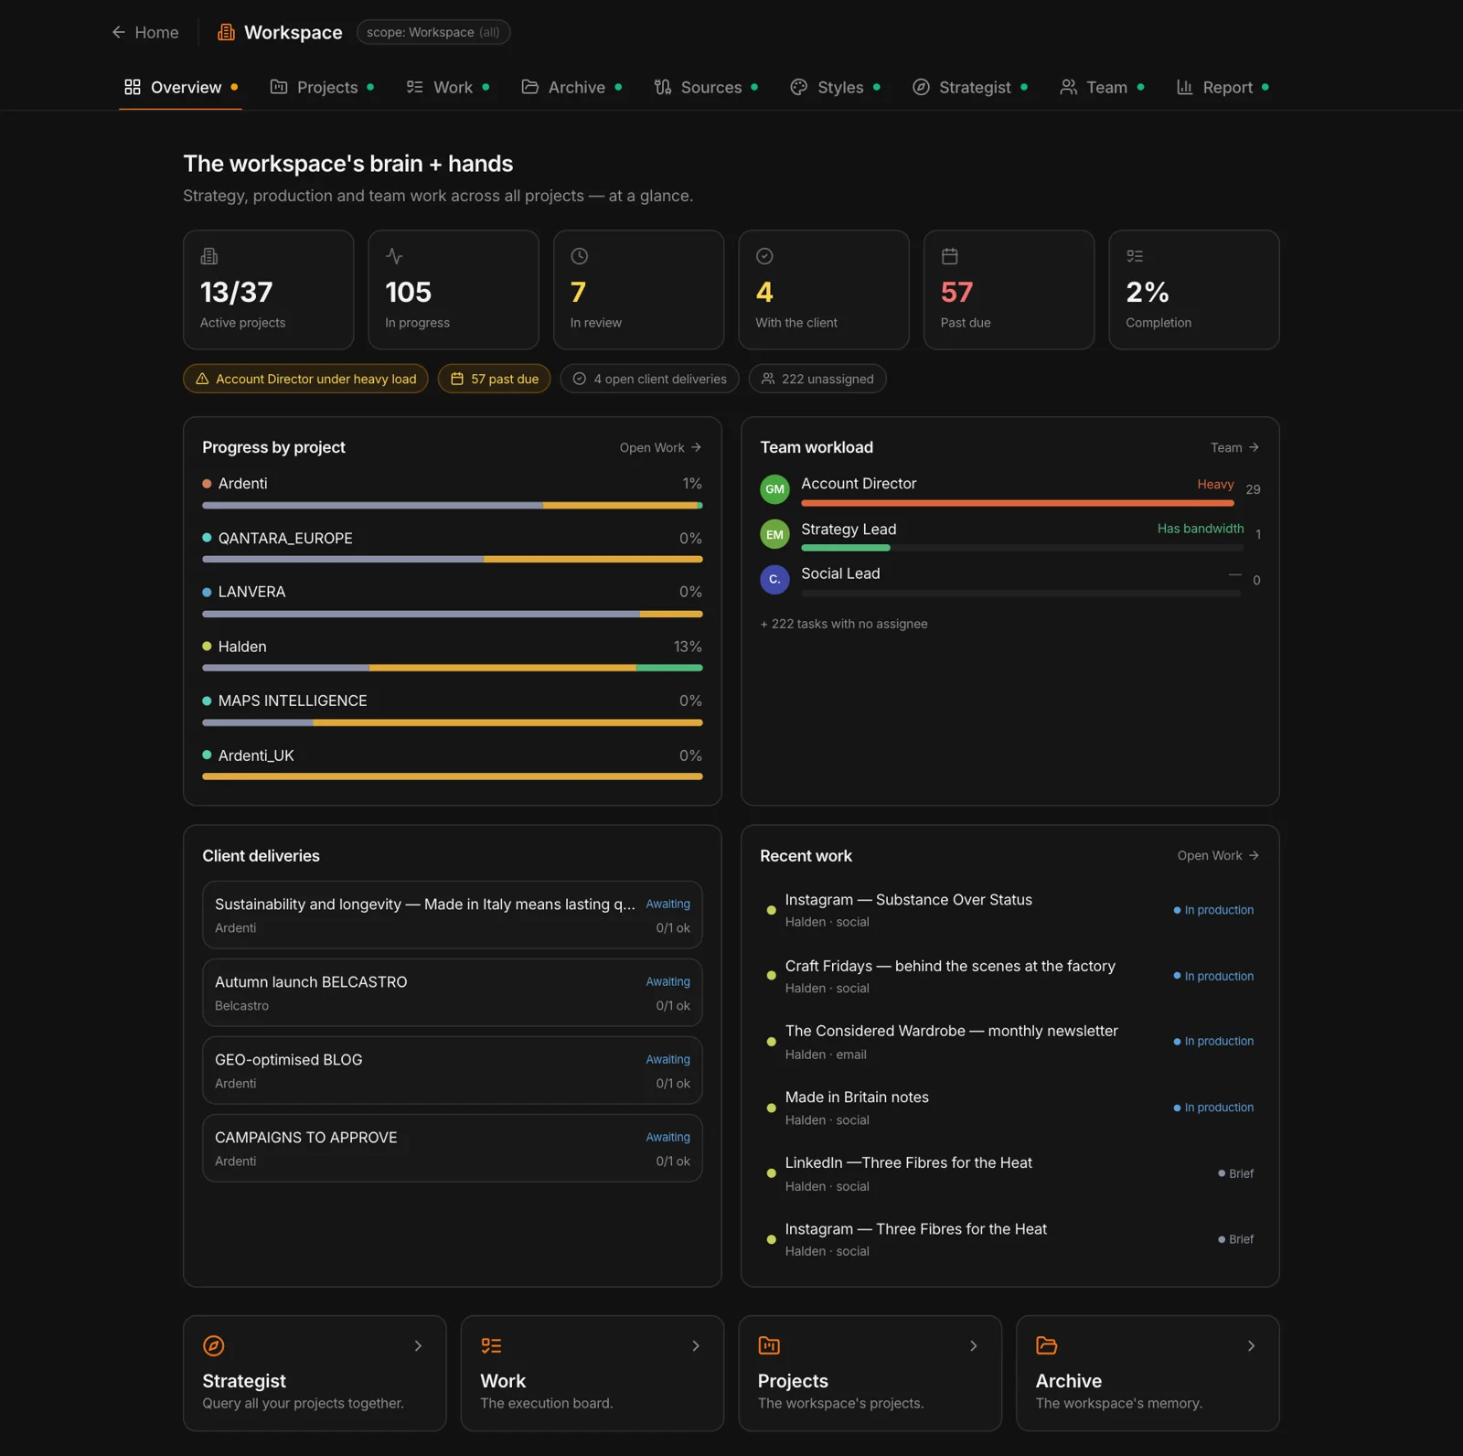Click the back arrow icon beside Home
Screen dimensions: 1463x1456
[119, 32]
